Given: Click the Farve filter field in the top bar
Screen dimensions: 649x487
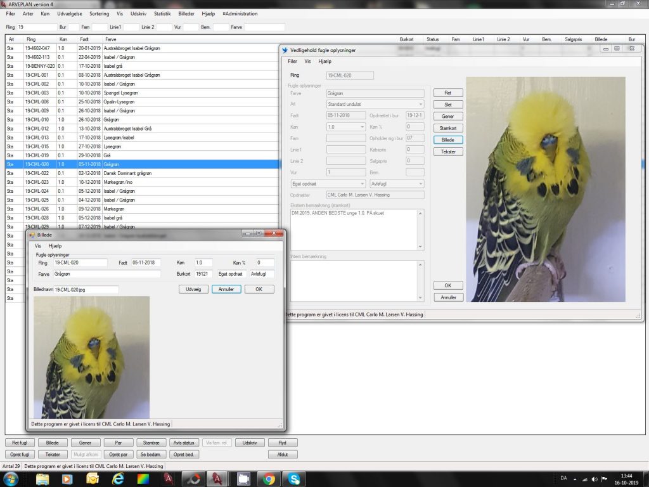Looking at the screenshot, I should click(264, 27).
